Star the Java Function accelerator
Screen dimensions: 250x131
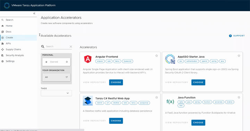click(x=239, y=97)
